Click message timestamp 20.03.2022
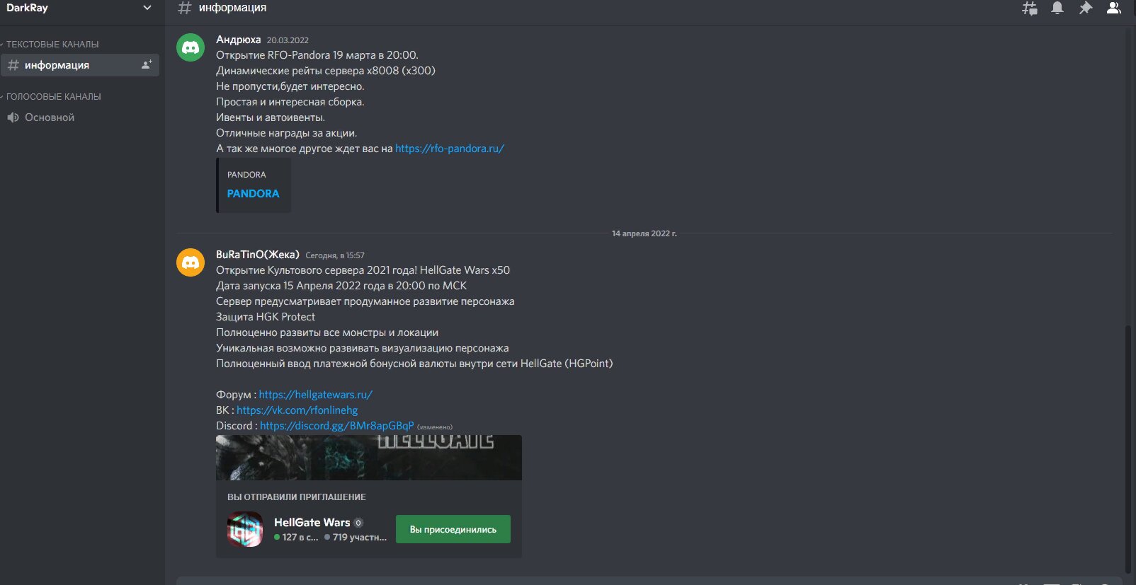 pos(288,40)
